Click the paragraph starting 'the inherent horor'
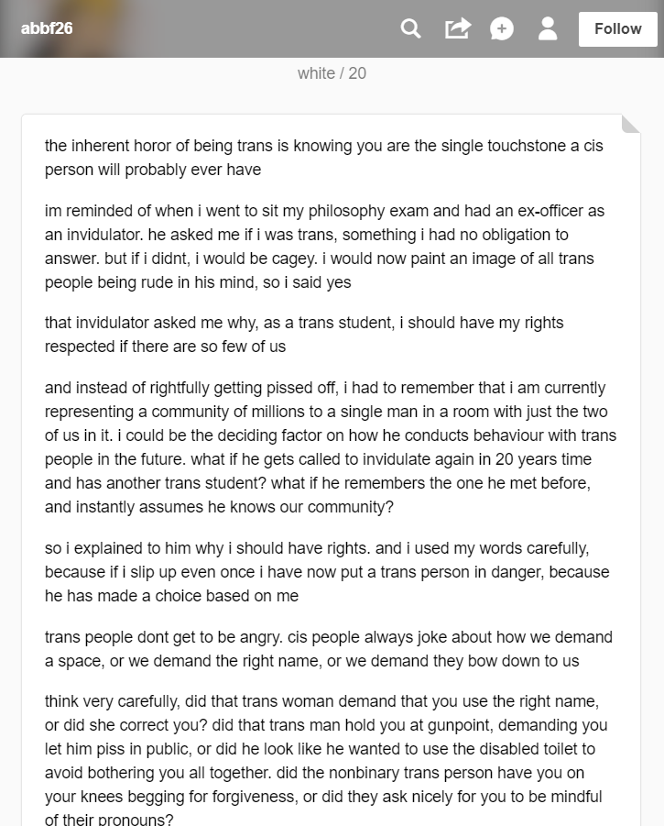 pos(323,158)
